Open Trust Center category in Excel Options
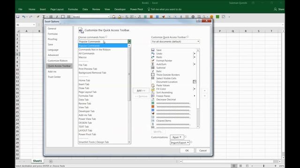 coord(54,77)
